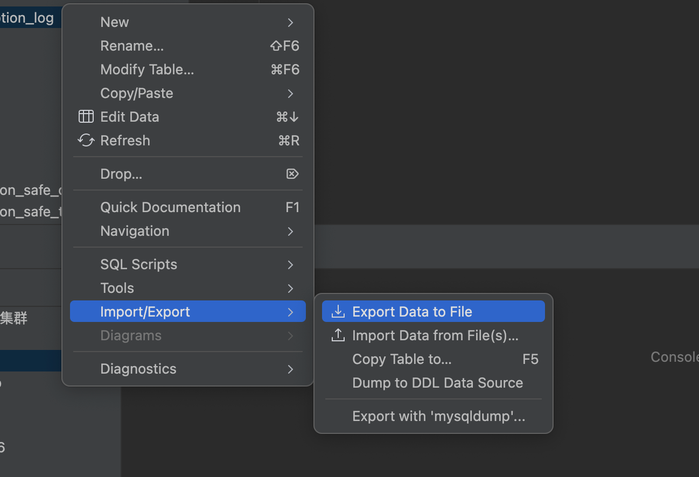Choose Modify Table... option
Viewport: 699px width, 477px height.
tap(147, 69)
